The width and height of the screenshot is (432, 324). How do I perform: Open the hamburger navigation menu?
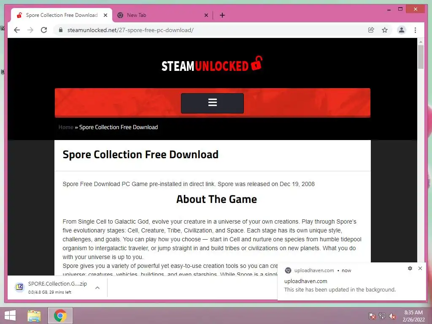[x=213, y=103]
